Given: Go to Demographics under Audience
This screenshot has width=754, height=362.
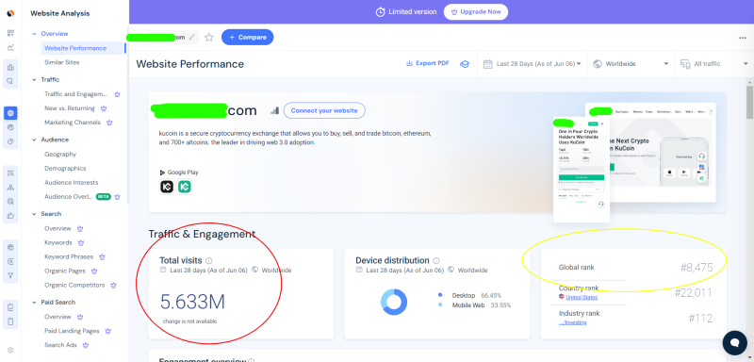Looking at the screenshot, I should [65, 168].
